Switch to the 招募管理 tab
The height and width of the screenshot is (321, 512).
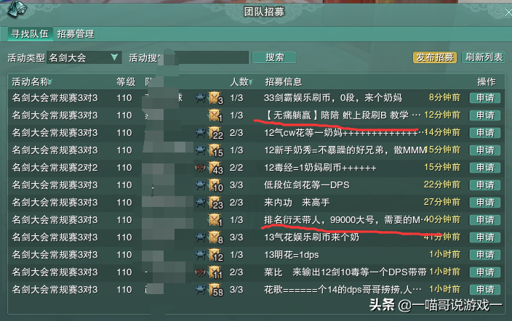[76, 34]
